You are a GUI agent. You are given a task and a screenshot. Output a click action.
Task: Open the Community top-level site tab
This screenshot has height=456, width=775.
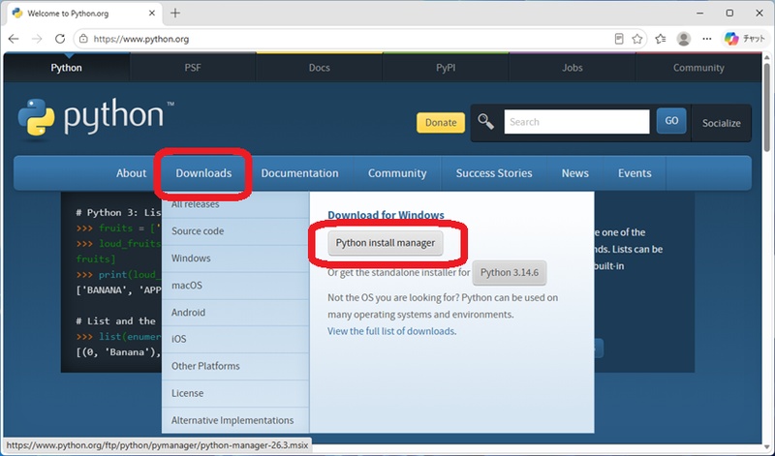coord(698,68)
